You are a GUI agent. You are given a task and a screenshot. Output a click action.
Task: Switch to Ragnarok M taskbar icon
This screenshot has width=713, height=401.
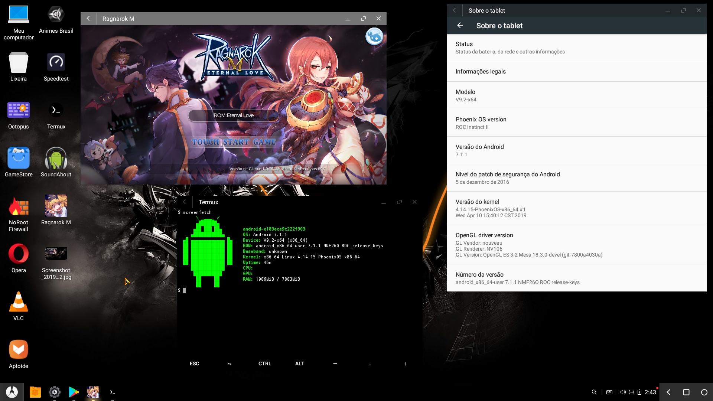pyautogui.click(x=93, y=392)
